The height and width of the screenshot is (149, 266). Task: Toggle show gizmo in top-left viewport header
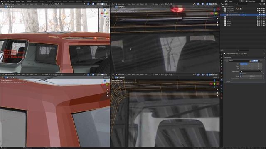pos(89,4)
